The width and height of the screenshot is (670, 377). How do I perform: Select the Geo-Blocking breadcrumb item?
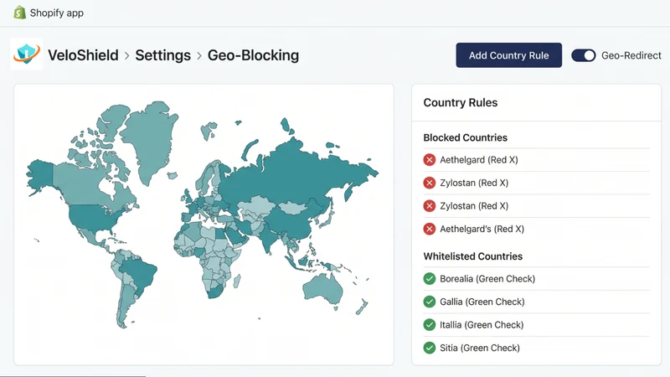tap(253, 55)
